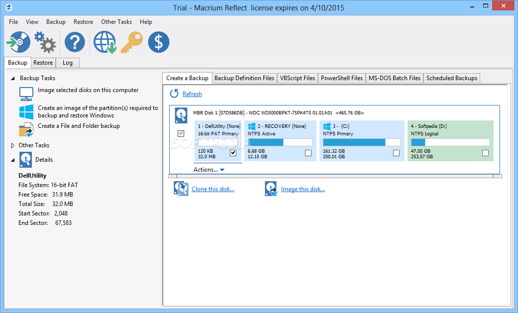Check the RECOVERY partition checkbox
This screenshot has width=518, height=313.
click(x=308, y=153)
